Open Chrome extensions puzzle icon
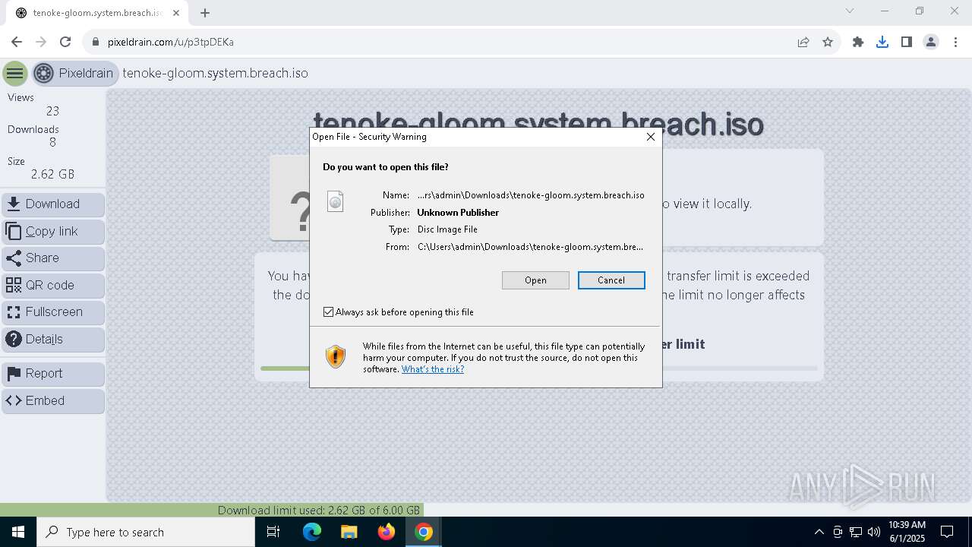 [858, 42]
